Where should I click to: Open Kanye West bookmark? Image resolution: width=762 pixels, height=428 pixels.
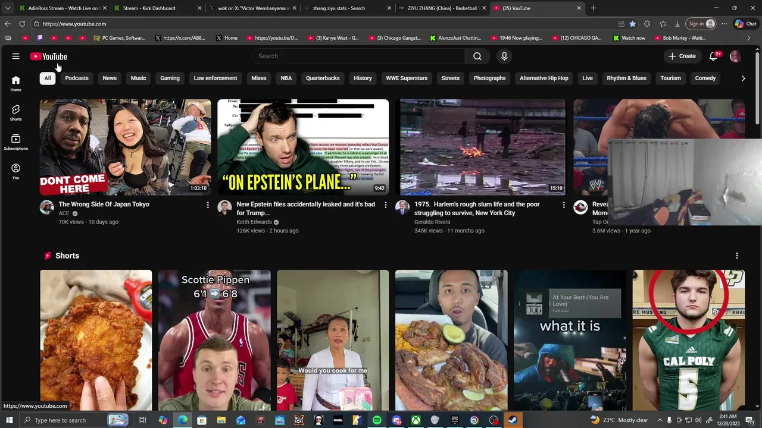333,38
